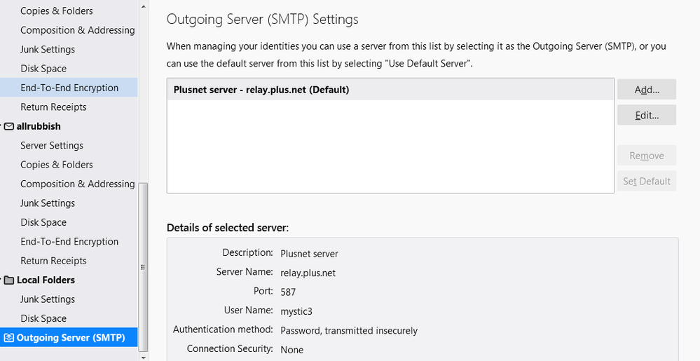Image resolution: width=700 pixels, height=361 pixels.
Task: Click the sidebar vertical scrollbar thumb
Action: 144,266
